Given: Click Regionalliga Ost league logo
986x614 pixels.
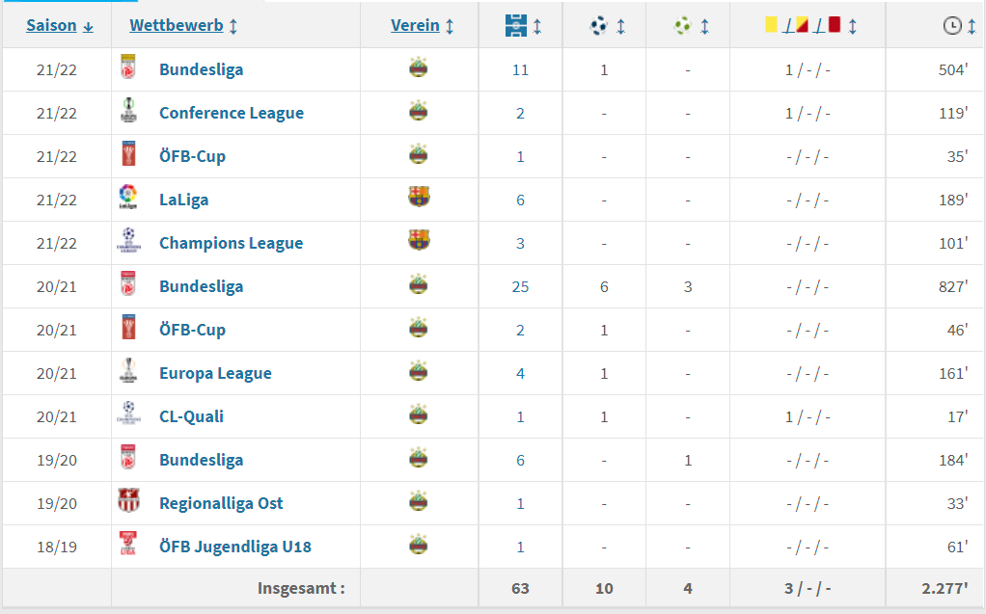Looking at the screenshot, I should (127, 502).
